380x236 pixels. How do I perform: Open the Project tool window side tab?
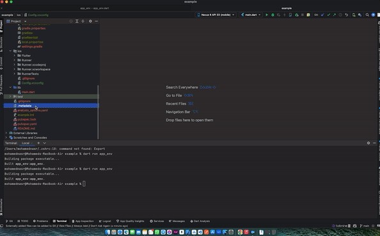(x=1, y=26)
